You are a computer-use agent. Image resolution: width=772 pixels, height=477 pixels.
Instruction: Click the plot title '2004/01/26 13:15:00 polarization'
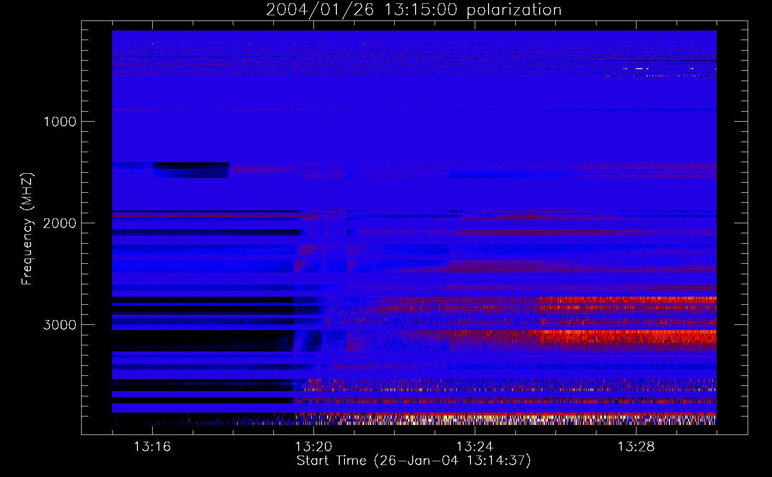coord(414,10)
